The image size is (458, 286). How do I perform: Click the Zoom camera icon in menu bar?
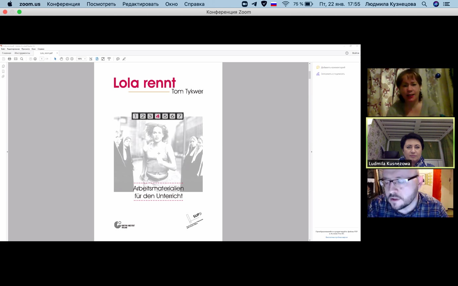point(245,4)
